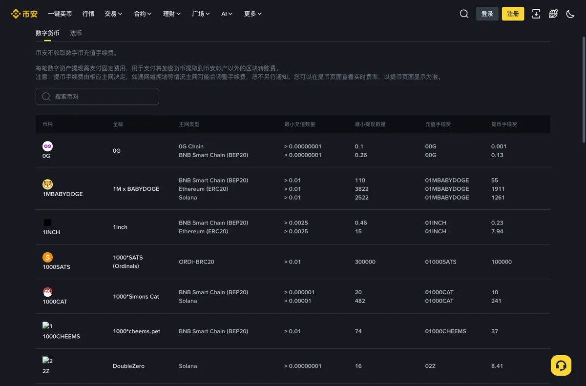Switch to the 法币 tab
The image size is (586, 386).
coord(76,33)
